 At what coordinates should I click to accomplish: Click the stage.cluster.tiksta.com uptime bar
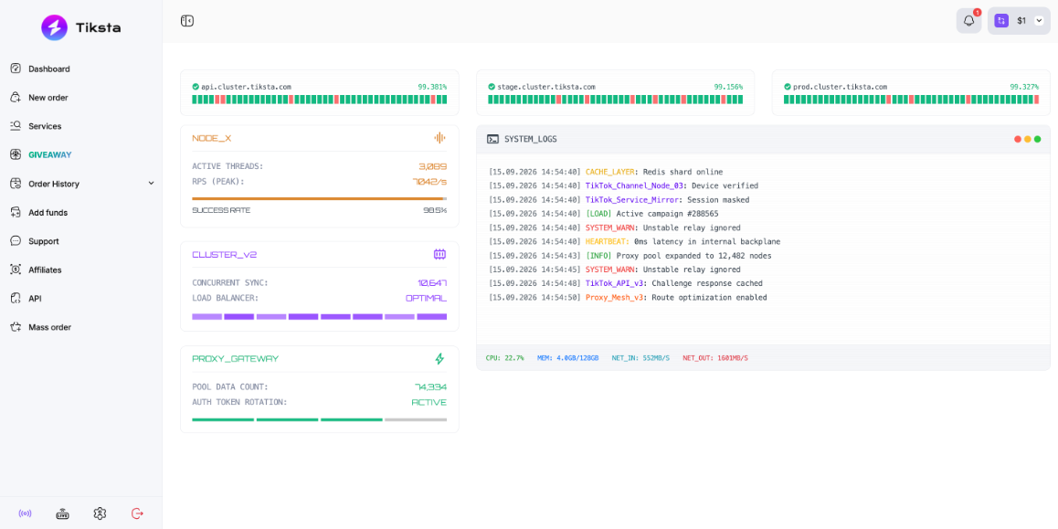pos(616,100)
